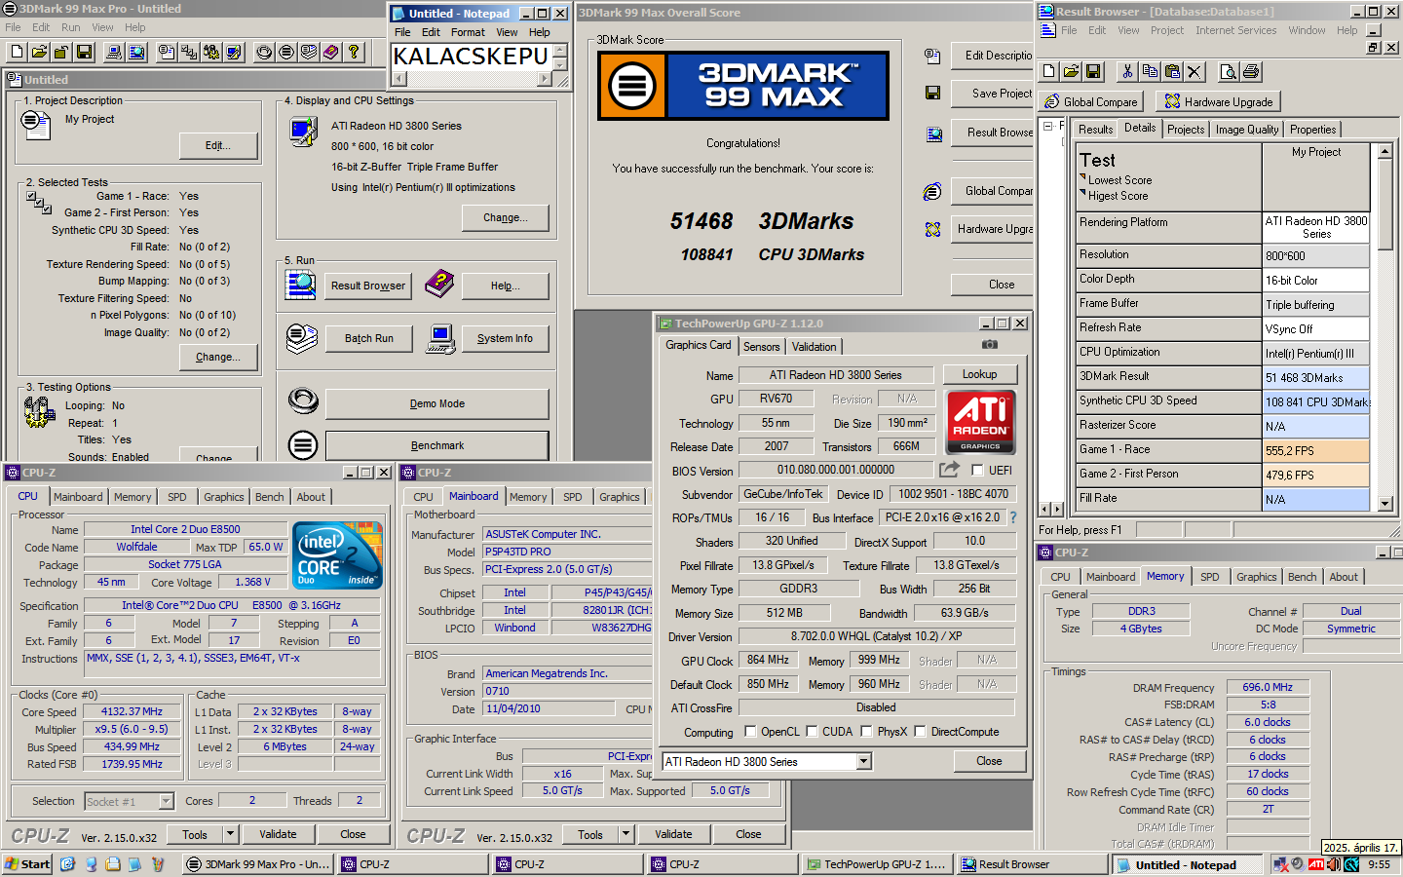The width and height of the screenshot is (1403, 877).
Task: Click the striped-disc Benchmark icon in 3DMark toolbar
Action: pos(286,52)
